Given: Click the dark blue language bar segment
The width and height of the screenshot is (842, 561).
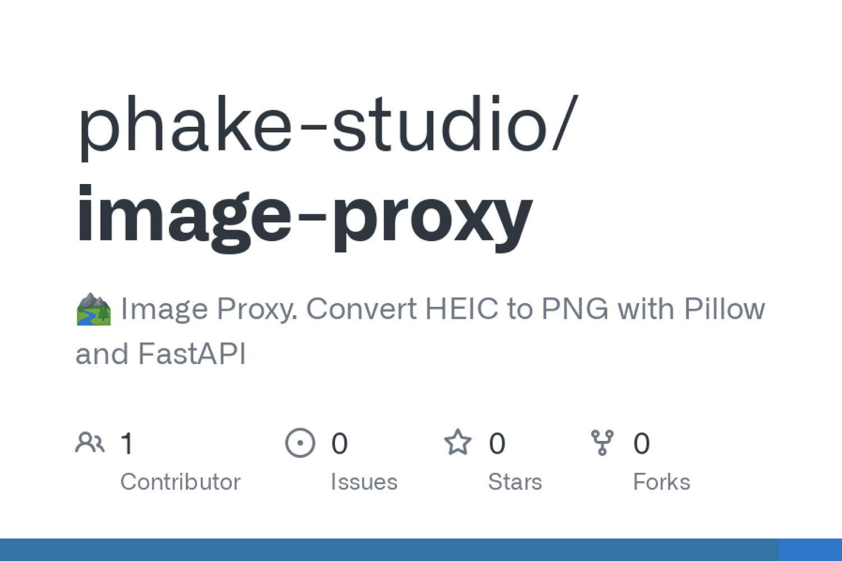Looking at the screenshot, I should 389,550.
